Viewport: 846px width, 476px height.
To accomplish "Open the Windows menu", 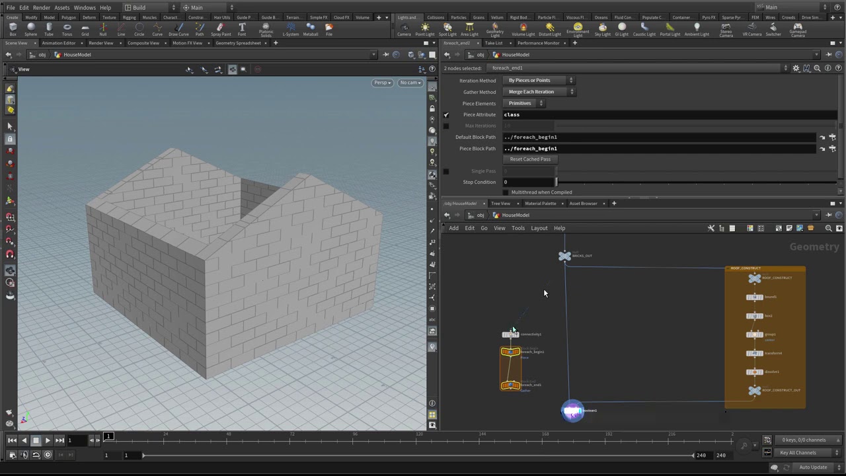I will pos(85,7).
